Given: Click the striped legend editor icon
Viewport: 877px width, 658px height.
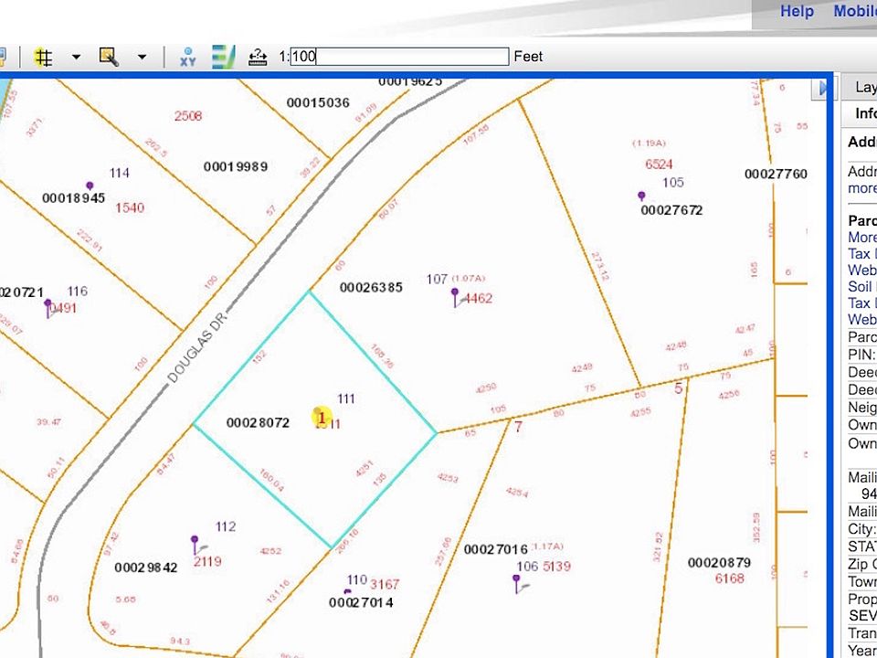Looking at the screenshot, I should pos(224,57).
